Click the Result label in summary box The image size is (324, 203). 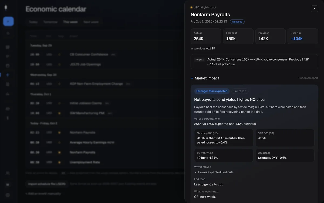click(200, 60)
